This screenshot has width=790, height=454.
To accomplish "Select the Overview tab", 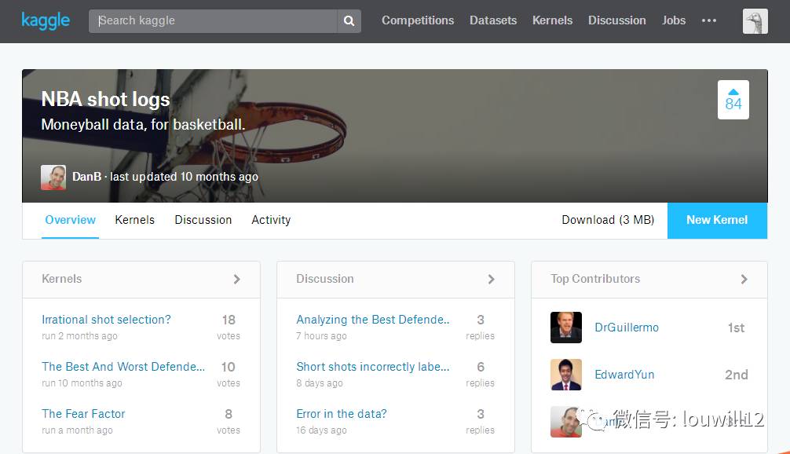I will tap(70, 220).
